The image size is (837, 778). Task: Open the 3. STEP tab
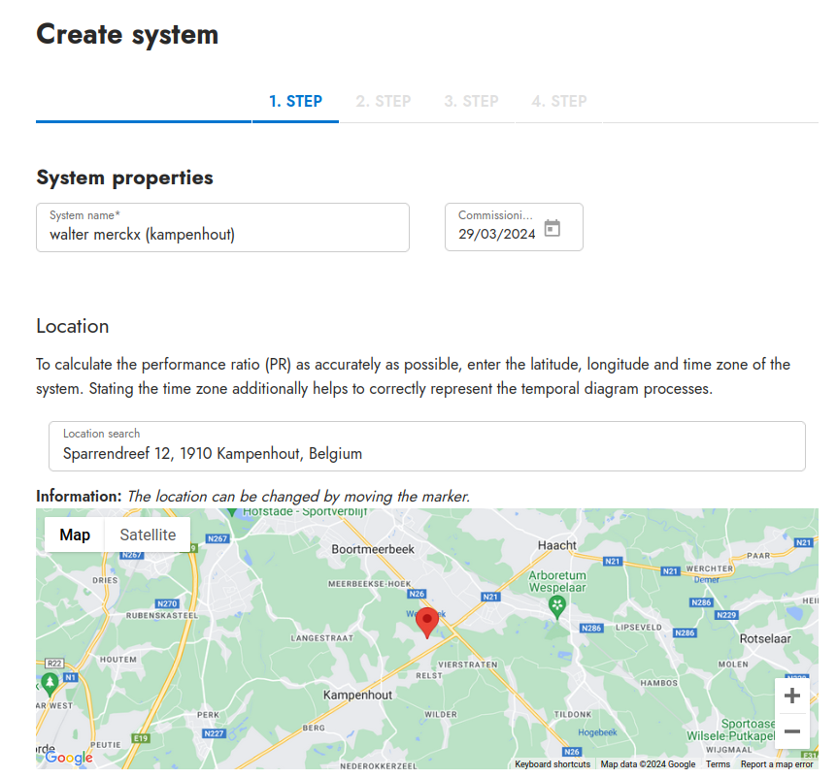471,101
